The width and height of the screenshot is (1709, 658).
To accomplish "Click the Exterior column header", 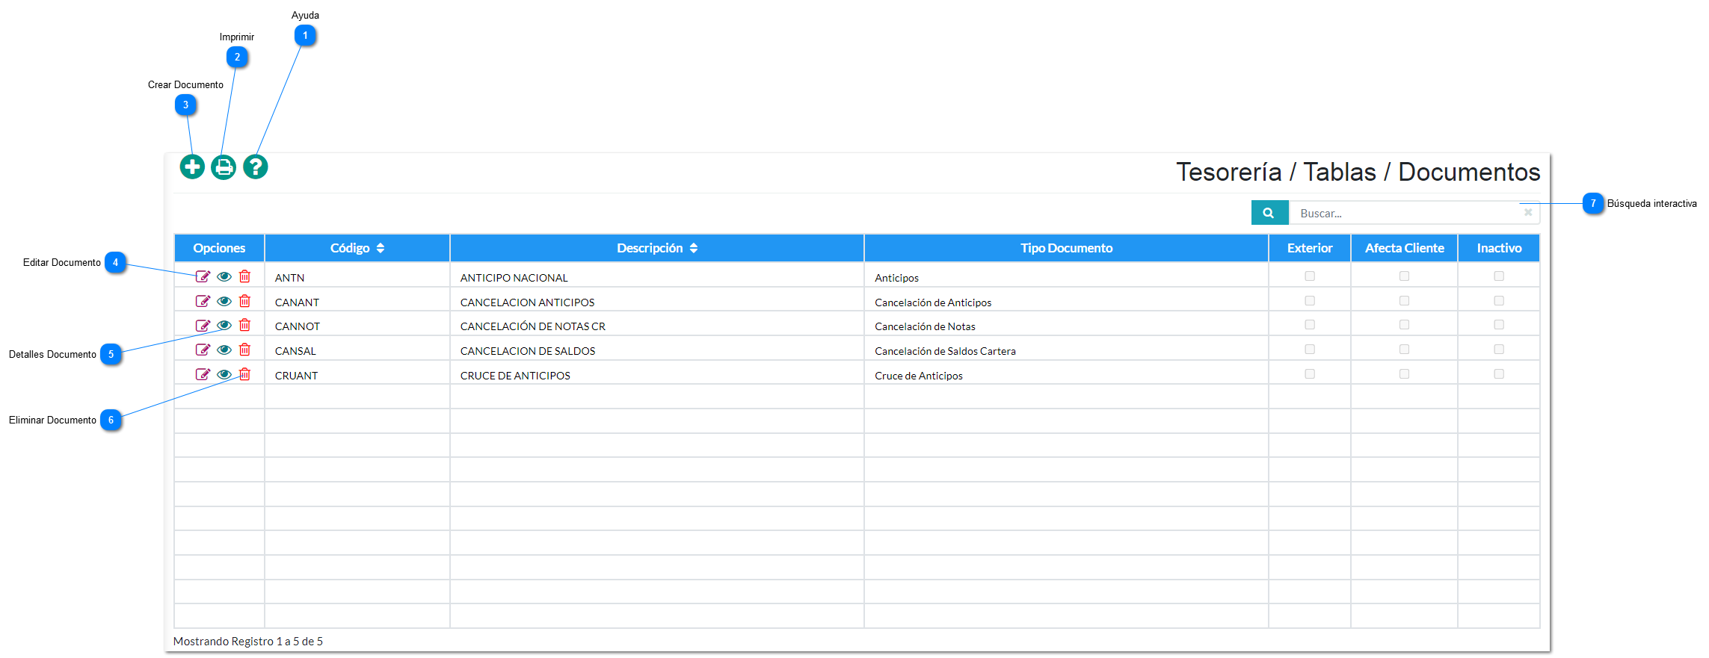I will click(x=1310, y=248).
